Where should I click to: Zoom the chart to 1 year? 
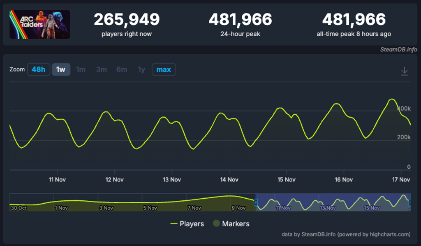pyautogui.click(x=141, y=69)
